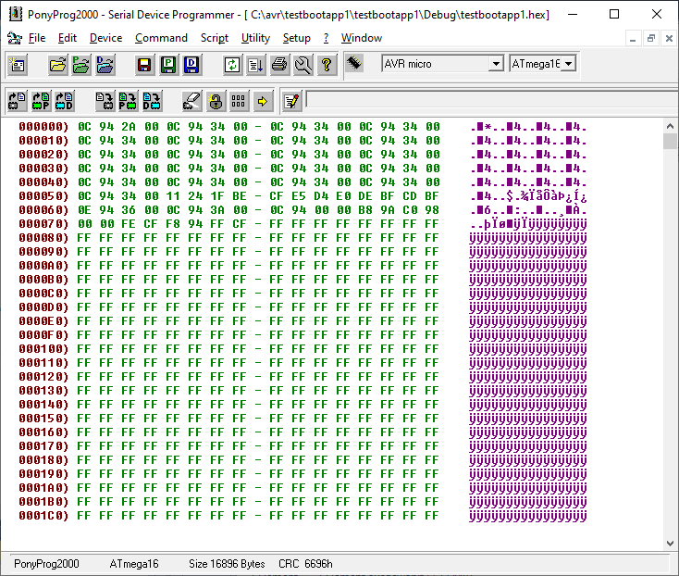Open the Device menu
Viewport: 679px width, 576px height.
pos(106,38)
